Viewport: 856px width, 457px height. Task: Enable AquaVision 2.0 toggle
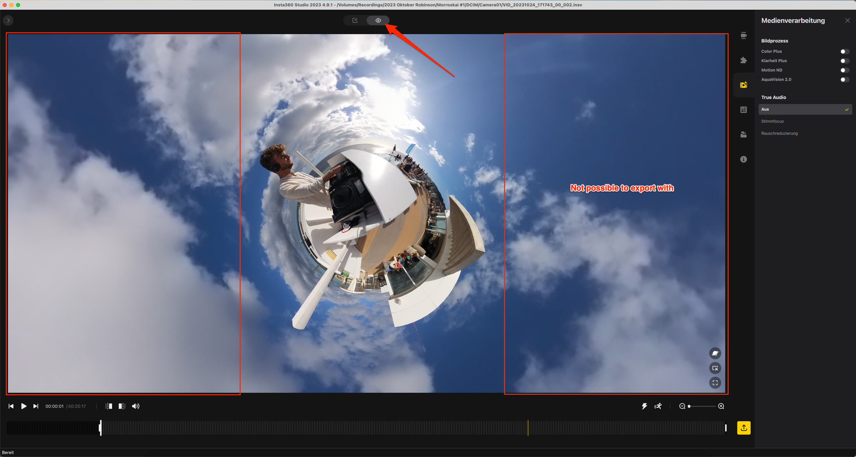(x=844, y=80)
